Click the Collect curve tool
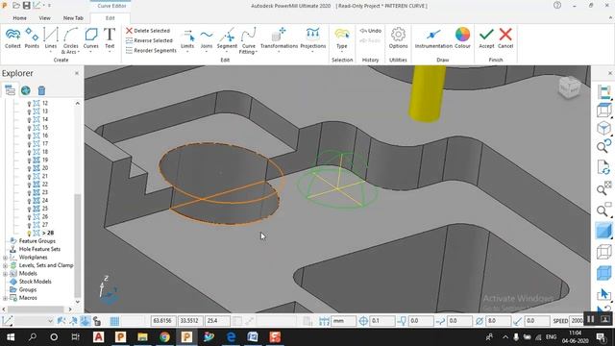615x346 pixels. point(12,38)
